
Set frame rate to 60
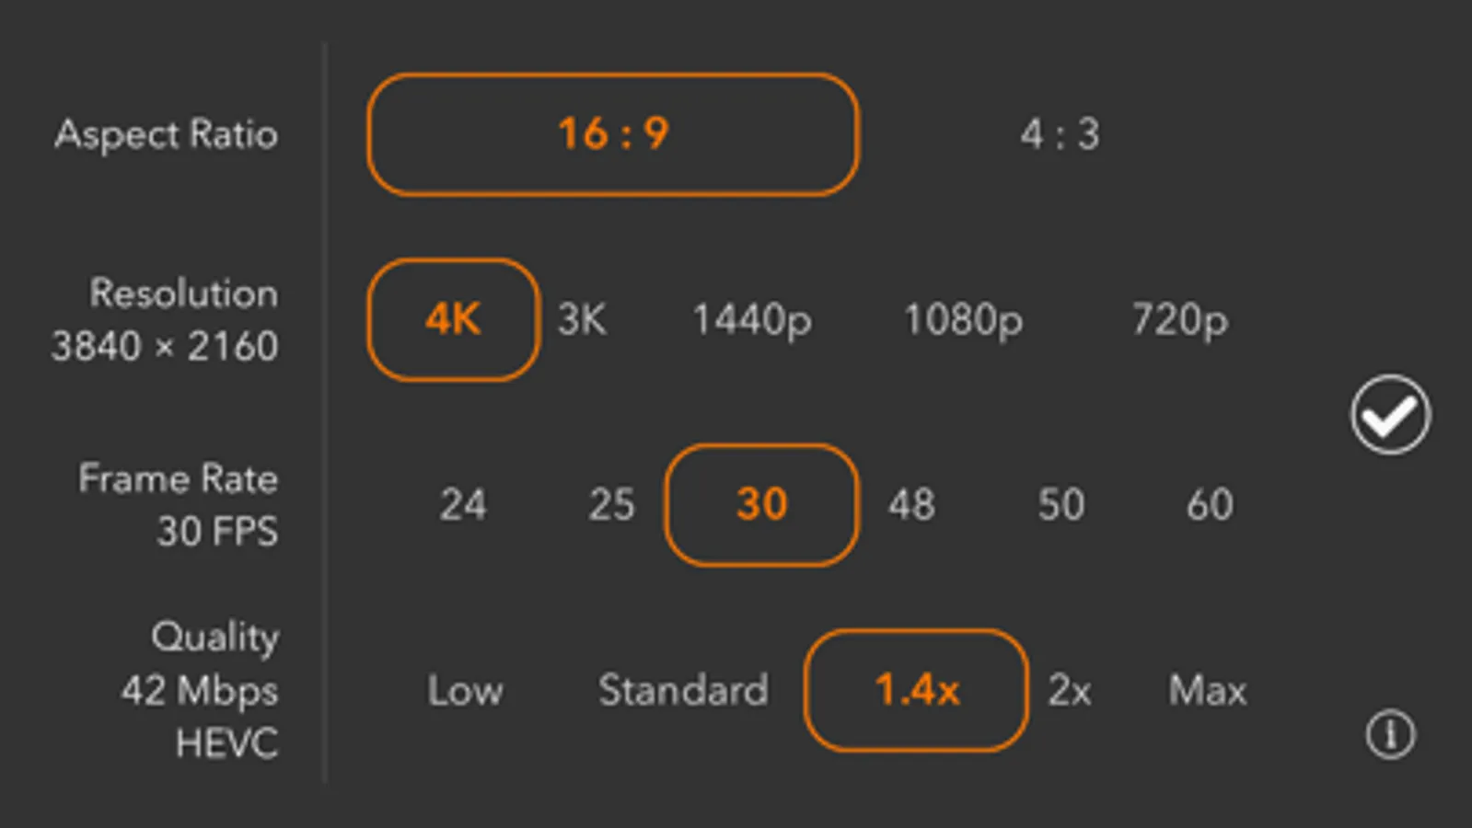coord(1209,504)
